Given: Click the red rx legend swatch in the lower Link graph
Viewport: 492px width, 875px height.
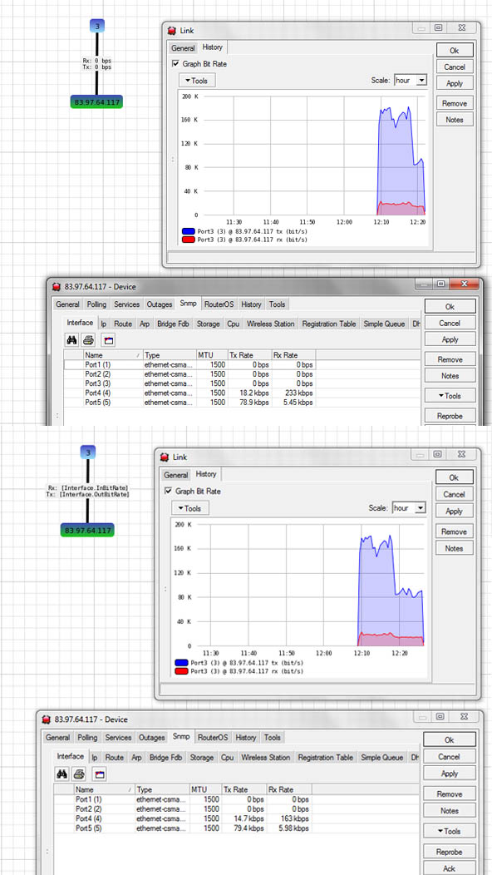Looking at the screenshot, I should point(180,671).
